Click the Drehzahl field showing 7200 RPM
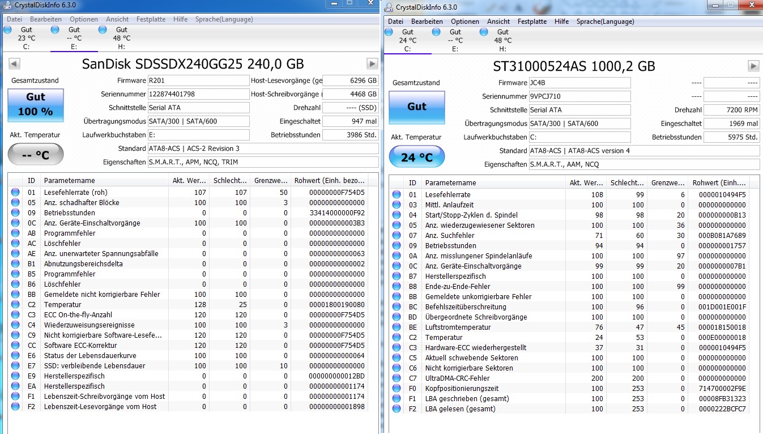The image size is (763, 434). point(732,110)
